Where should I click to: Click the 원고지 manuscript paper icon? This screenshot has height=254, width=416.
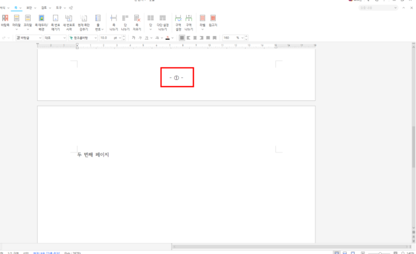click(213, 20)
